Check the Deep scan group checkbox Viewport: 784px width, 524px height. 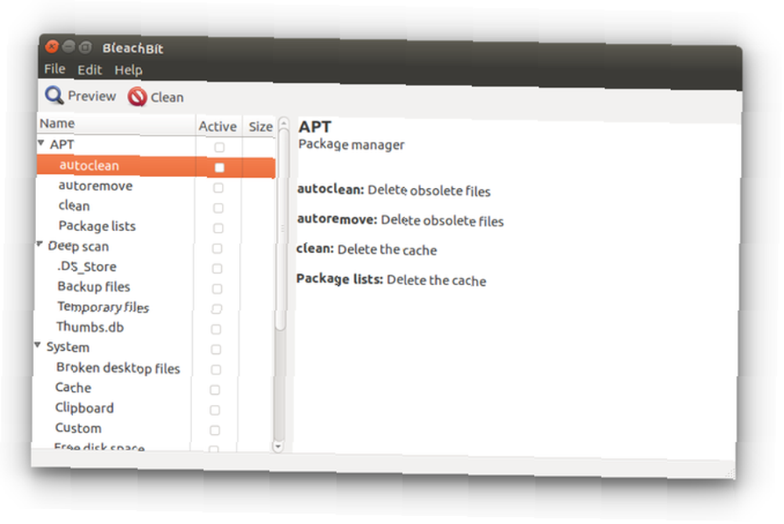[x=217, y=248]
